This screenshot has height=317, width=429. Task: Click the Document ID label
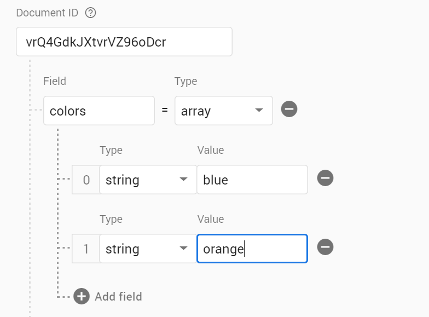click(47, 13)
